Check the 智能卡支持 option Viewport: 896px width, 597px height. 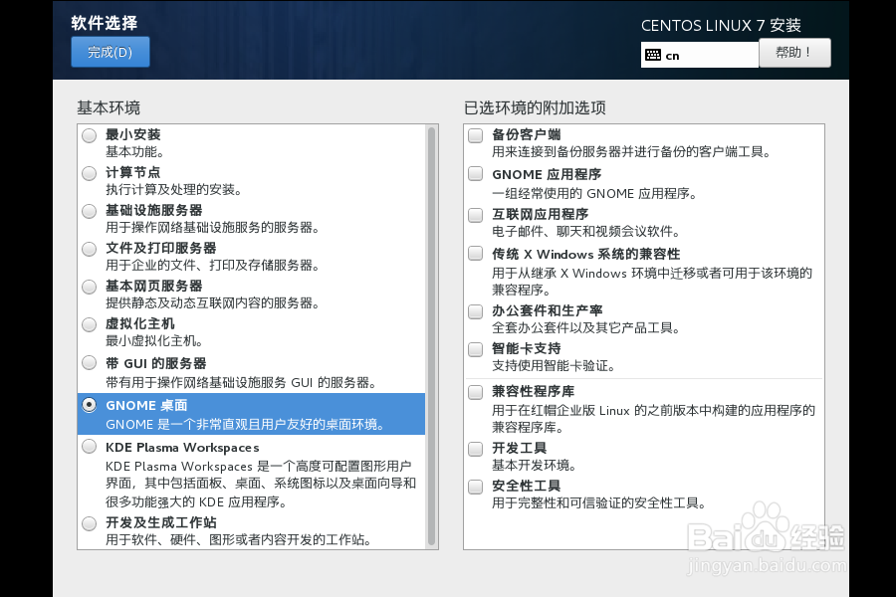(x=475, y=349)
